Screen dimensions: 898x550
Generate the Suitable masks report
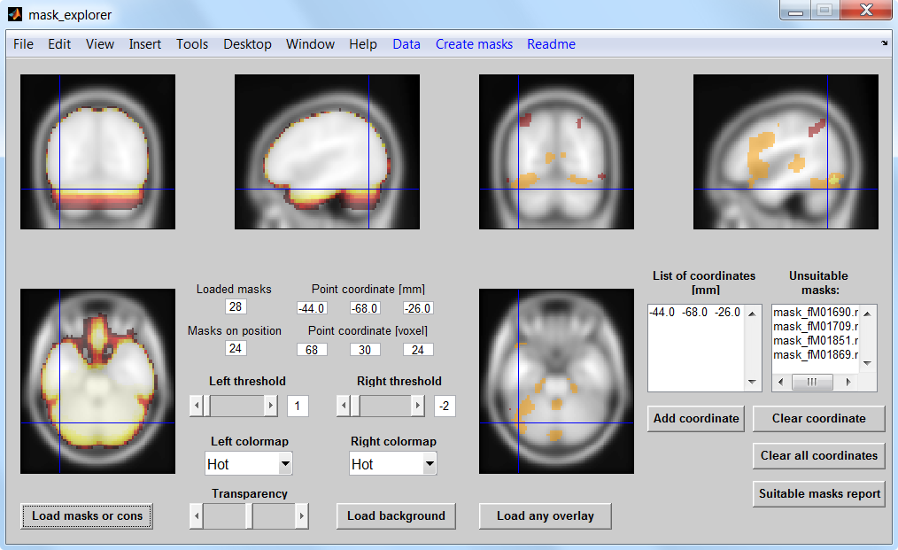tap(818, 494)
